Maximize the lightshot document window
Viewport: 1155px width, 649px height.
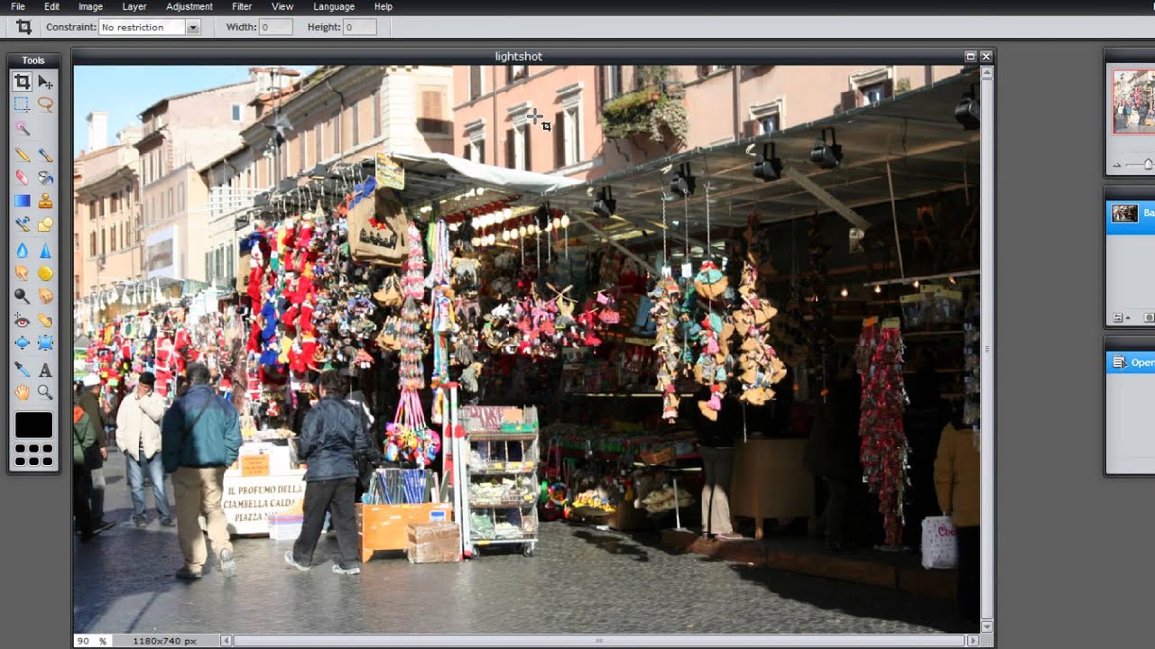[x=970, y=56]
